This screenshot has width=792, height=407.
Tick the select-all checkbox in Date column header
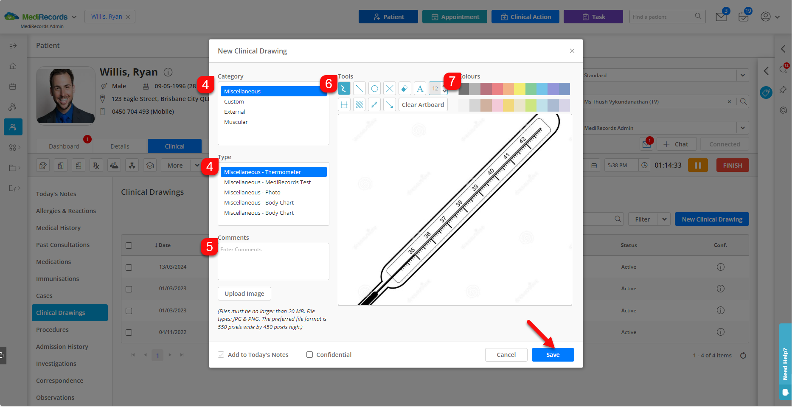(x=129, y=245)
